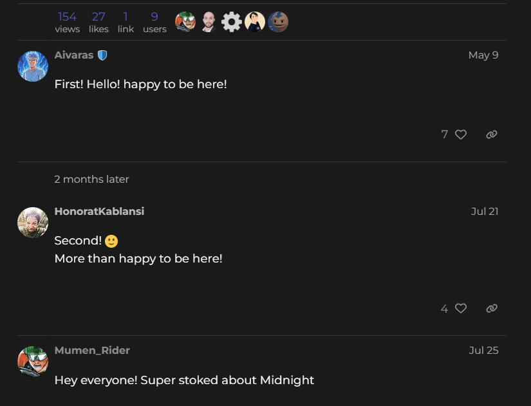
Task: Like Aivaras's post with the heart icon
Action: click(x=460, y=134)
